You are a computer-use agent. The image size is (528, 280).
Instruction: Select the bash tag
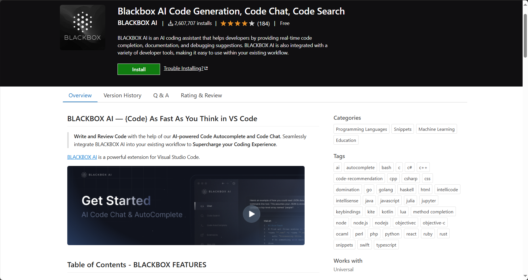click(386, 167)
